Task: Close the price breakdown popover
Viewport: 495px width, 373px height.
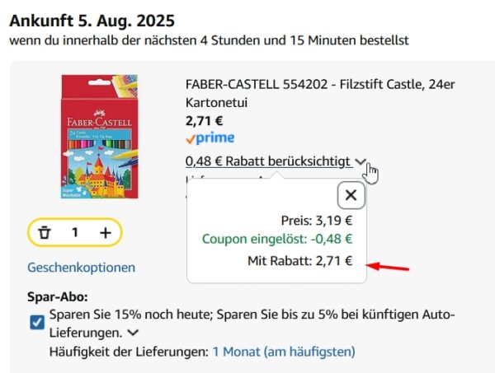Action: click(351, 195)
